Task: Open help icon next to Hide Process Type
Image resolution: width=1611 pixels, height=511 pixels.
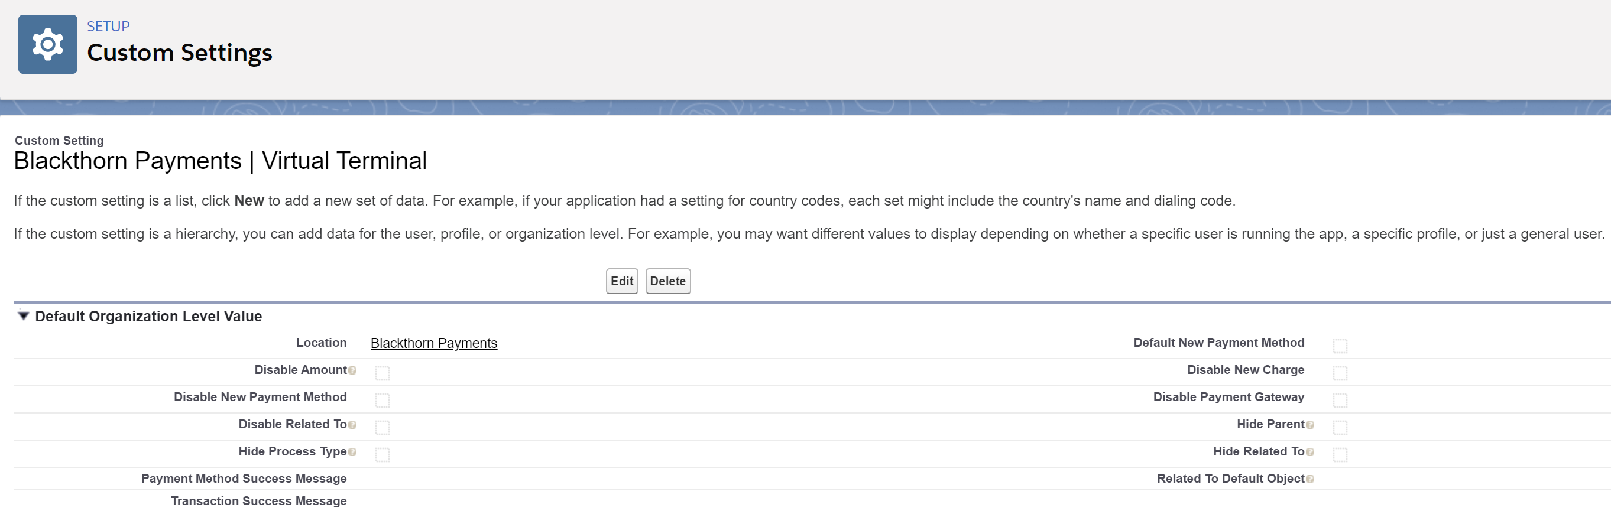Action: (353, 452)
